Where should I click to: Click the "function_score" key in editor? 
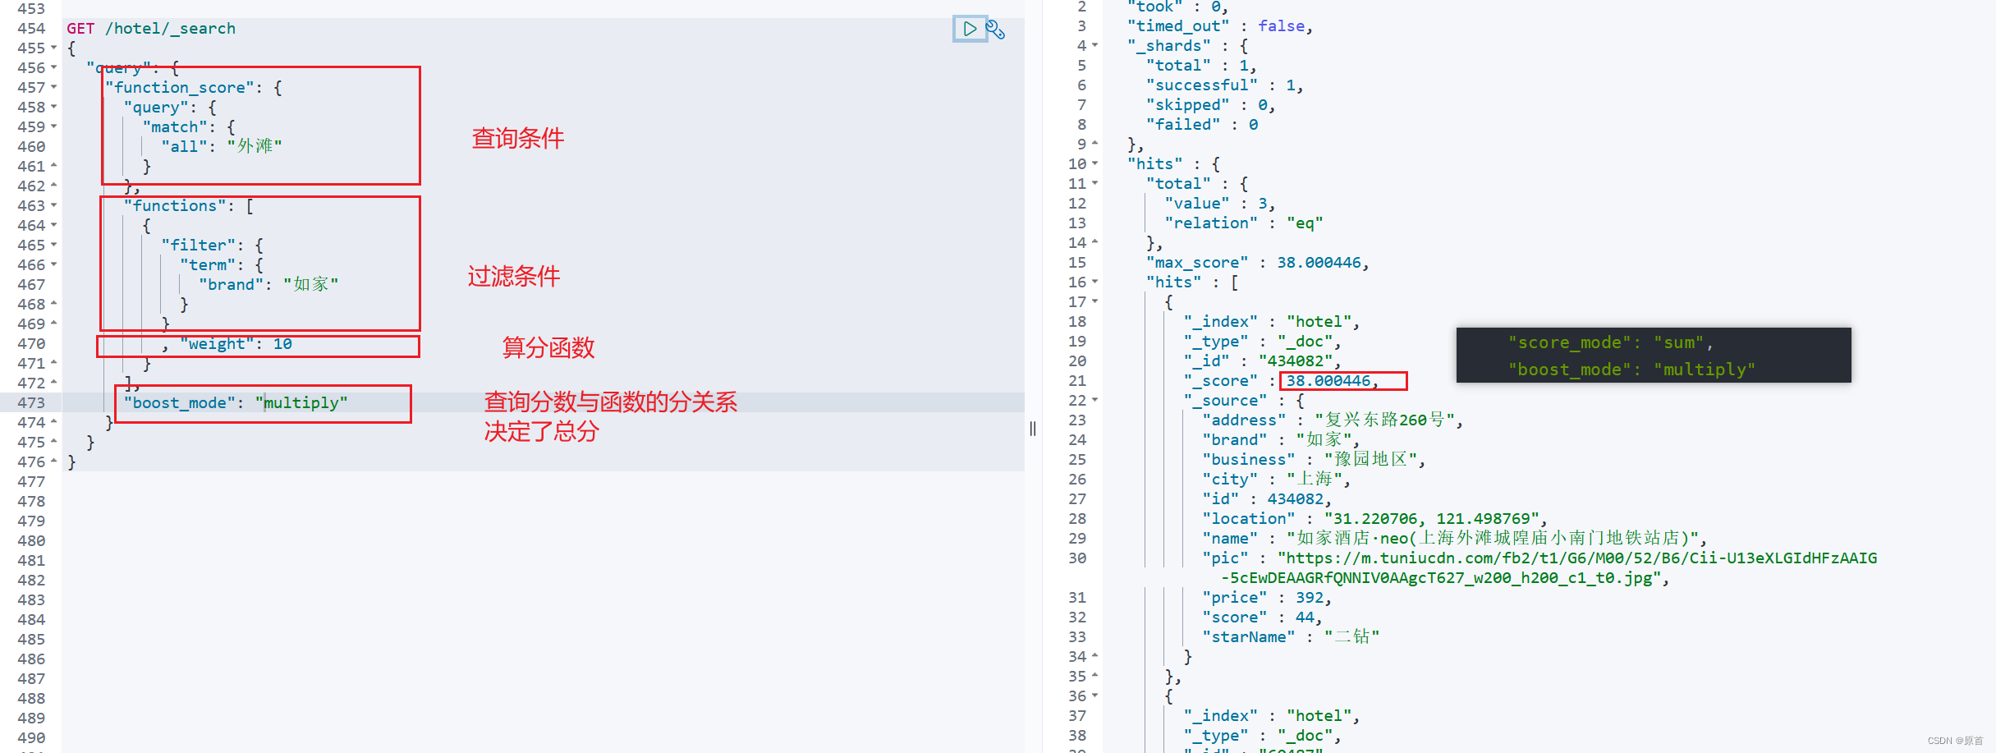[x=180, y=88]
